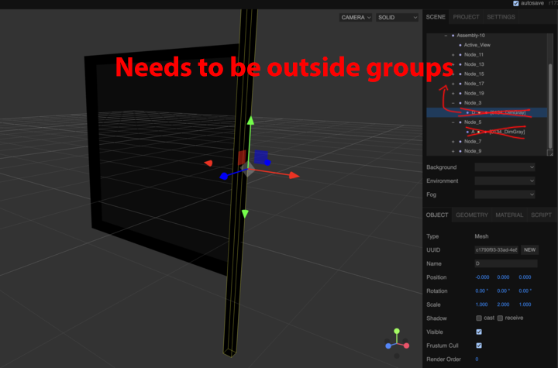The height and width of the screenshot is (368, 558).
Task: Expand Node_11 in the scene tree
Action: tap(453, 55)
